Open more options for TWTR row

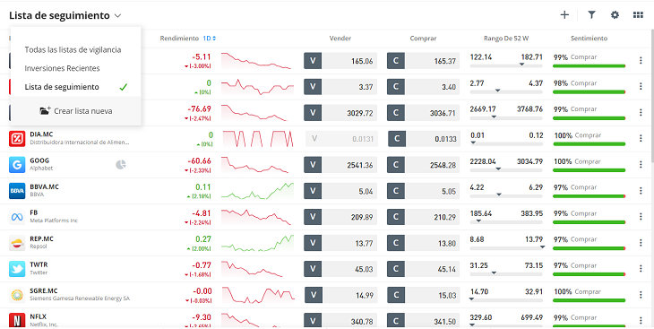pos(641,269)
